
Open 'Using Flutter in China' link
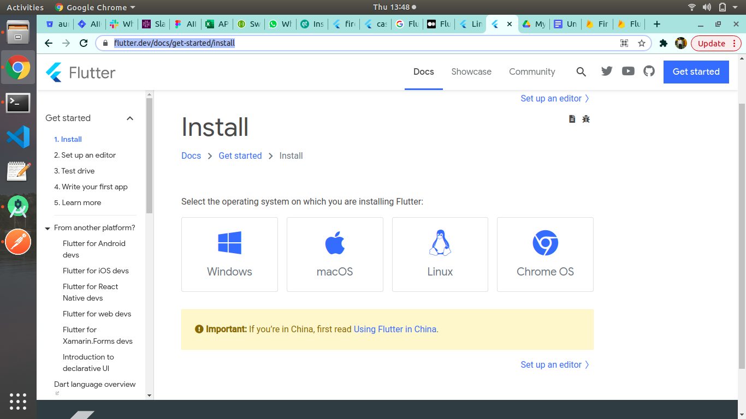coord(395,329)
